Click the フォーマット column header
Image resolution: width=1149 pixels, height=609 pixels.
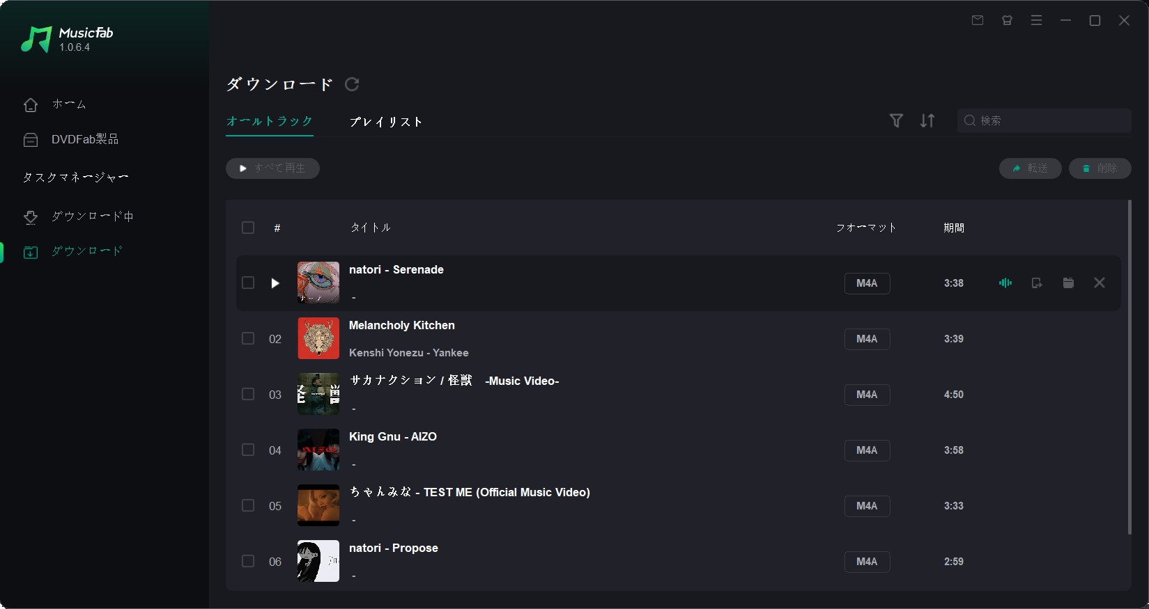coord(866,228)
